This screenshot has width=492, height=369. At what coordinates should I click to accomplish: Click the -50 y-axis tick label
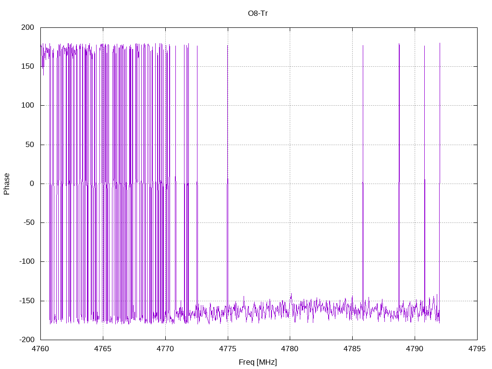(x=29, y=223)
